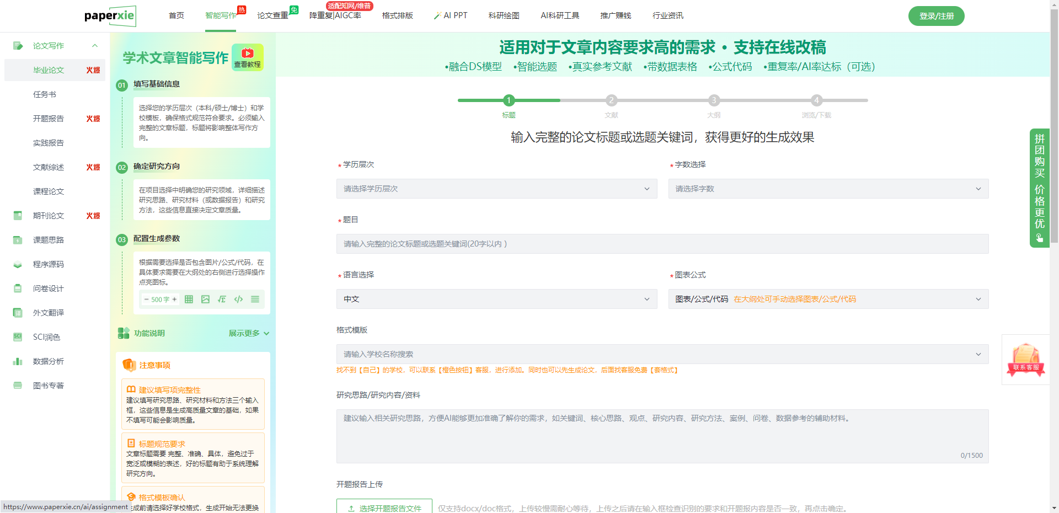
Task: Collapse the 论文写作 sidebar section
Action: [95, 46]
